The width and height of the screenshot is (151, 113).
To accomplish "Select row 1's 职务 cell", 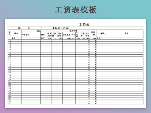I will [x=44, y=38].
